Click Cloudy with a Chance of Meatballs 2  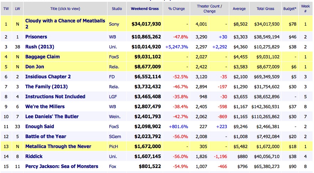pyautogui.click(x=65, y=21)
